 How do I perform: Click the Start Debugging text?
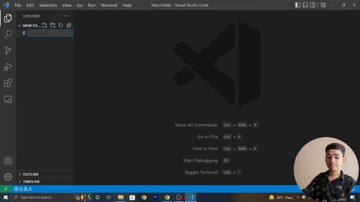(200, 160)
